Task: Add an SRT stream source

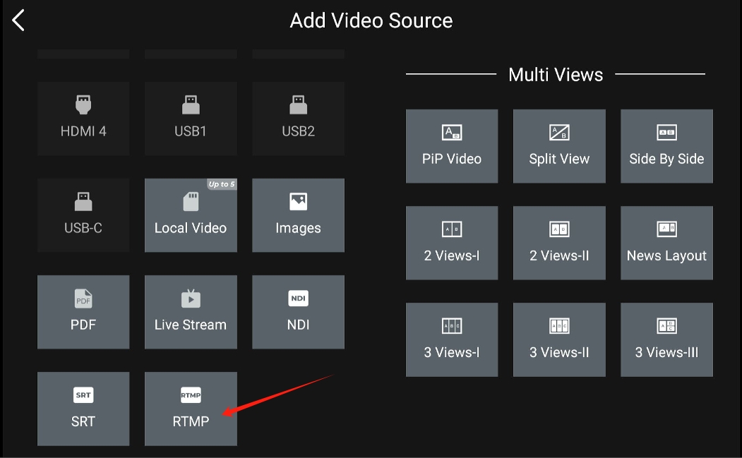Action: tap(83, 409)
